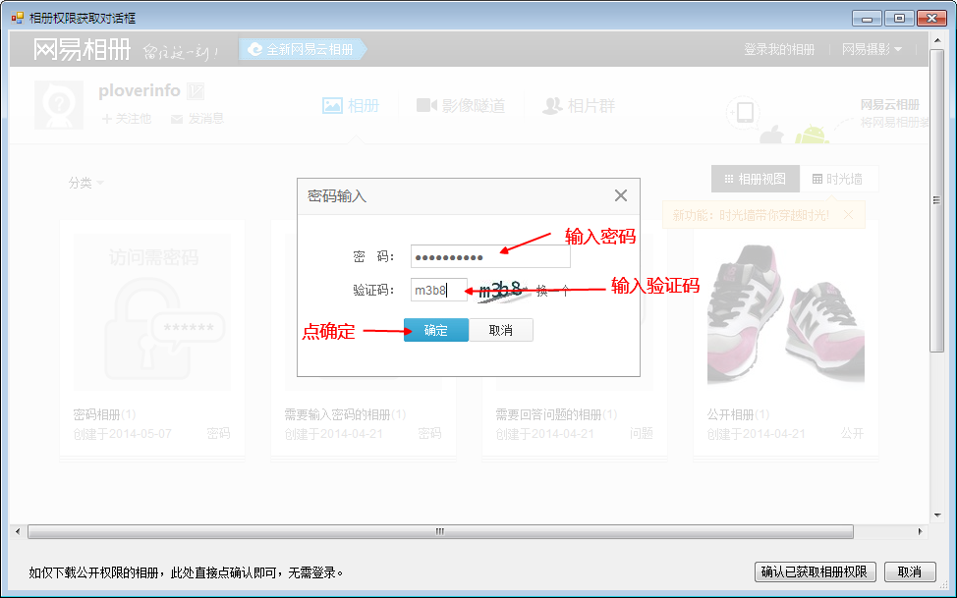This screenshot has height=598, width=957.
Task: Expand the 网易摄影 dropdown
Action: point(872,49)
